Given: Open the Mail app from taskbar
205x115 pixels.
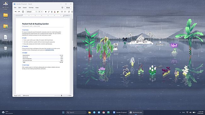Looking at the screenshot, I should coord(99,112).
